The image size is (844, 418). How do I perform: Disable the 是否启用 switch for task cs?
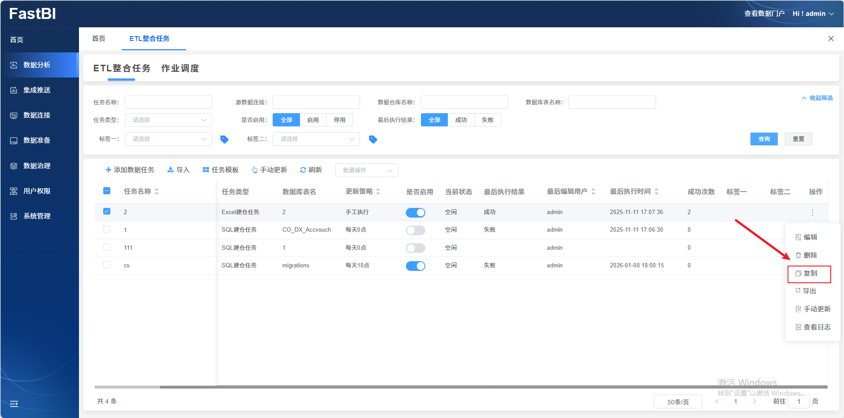pyautogui.click(x=415, y=266)
